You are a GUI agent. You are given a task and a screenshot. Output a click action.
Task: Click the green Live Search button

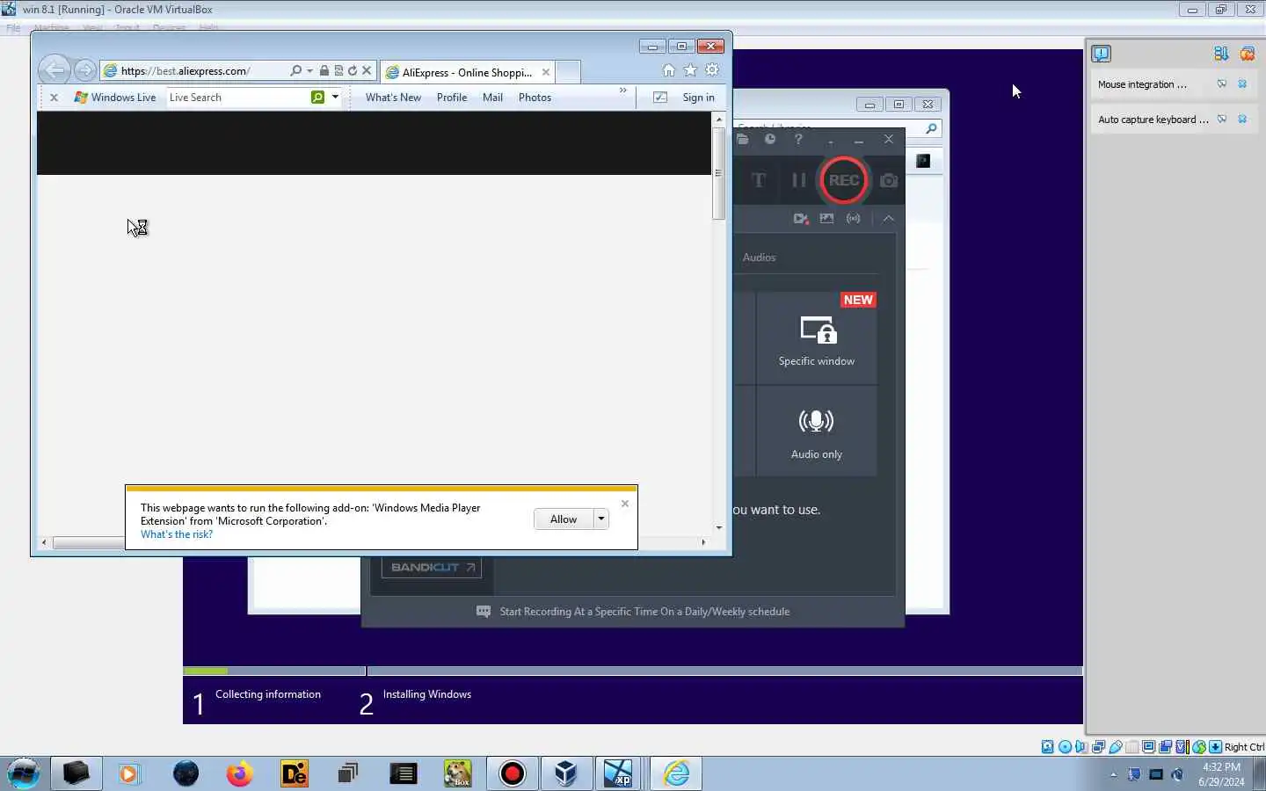(x=318, y=98)
